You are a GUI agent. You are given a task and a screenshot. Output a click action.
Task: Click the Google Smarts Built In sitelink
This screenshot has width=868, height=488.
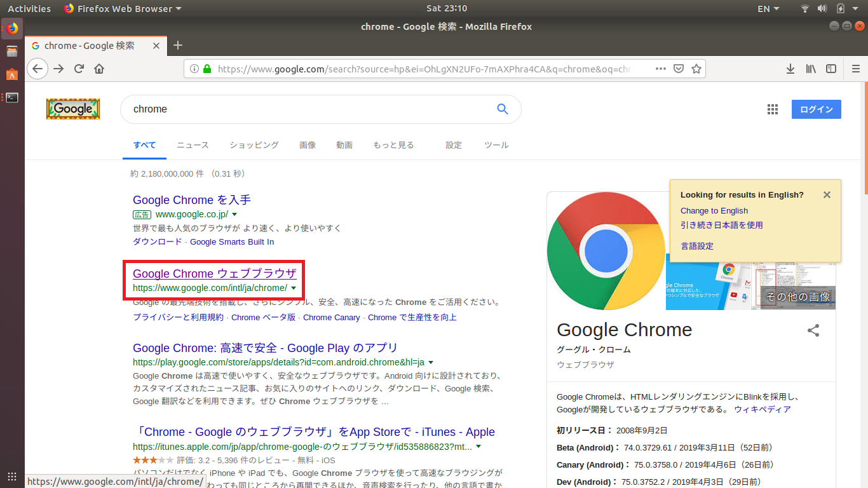point(232,241)
